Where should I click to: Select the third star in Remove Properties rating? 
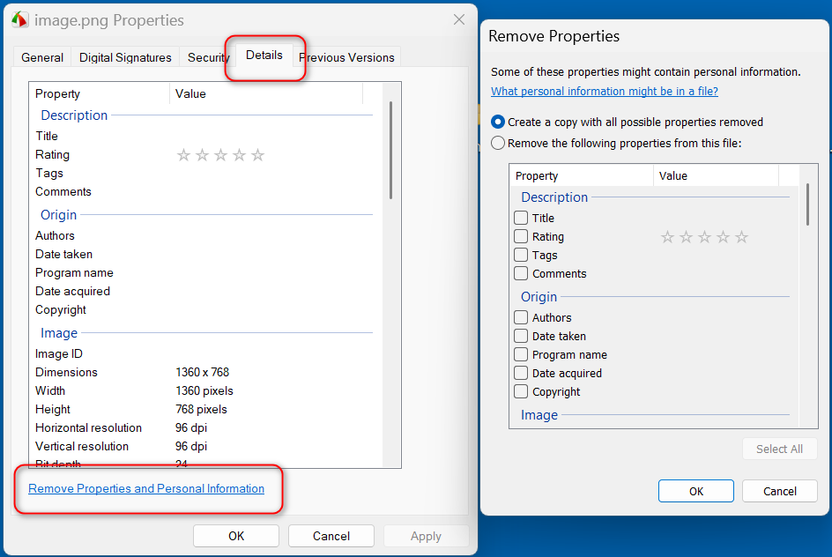pos(704,237)
